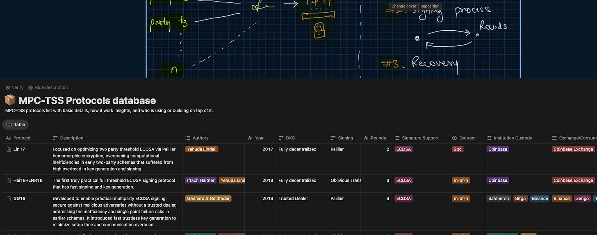Switch to the Table view tab
The width and height of the screenshot is (597, 235).
pos(16,125)
